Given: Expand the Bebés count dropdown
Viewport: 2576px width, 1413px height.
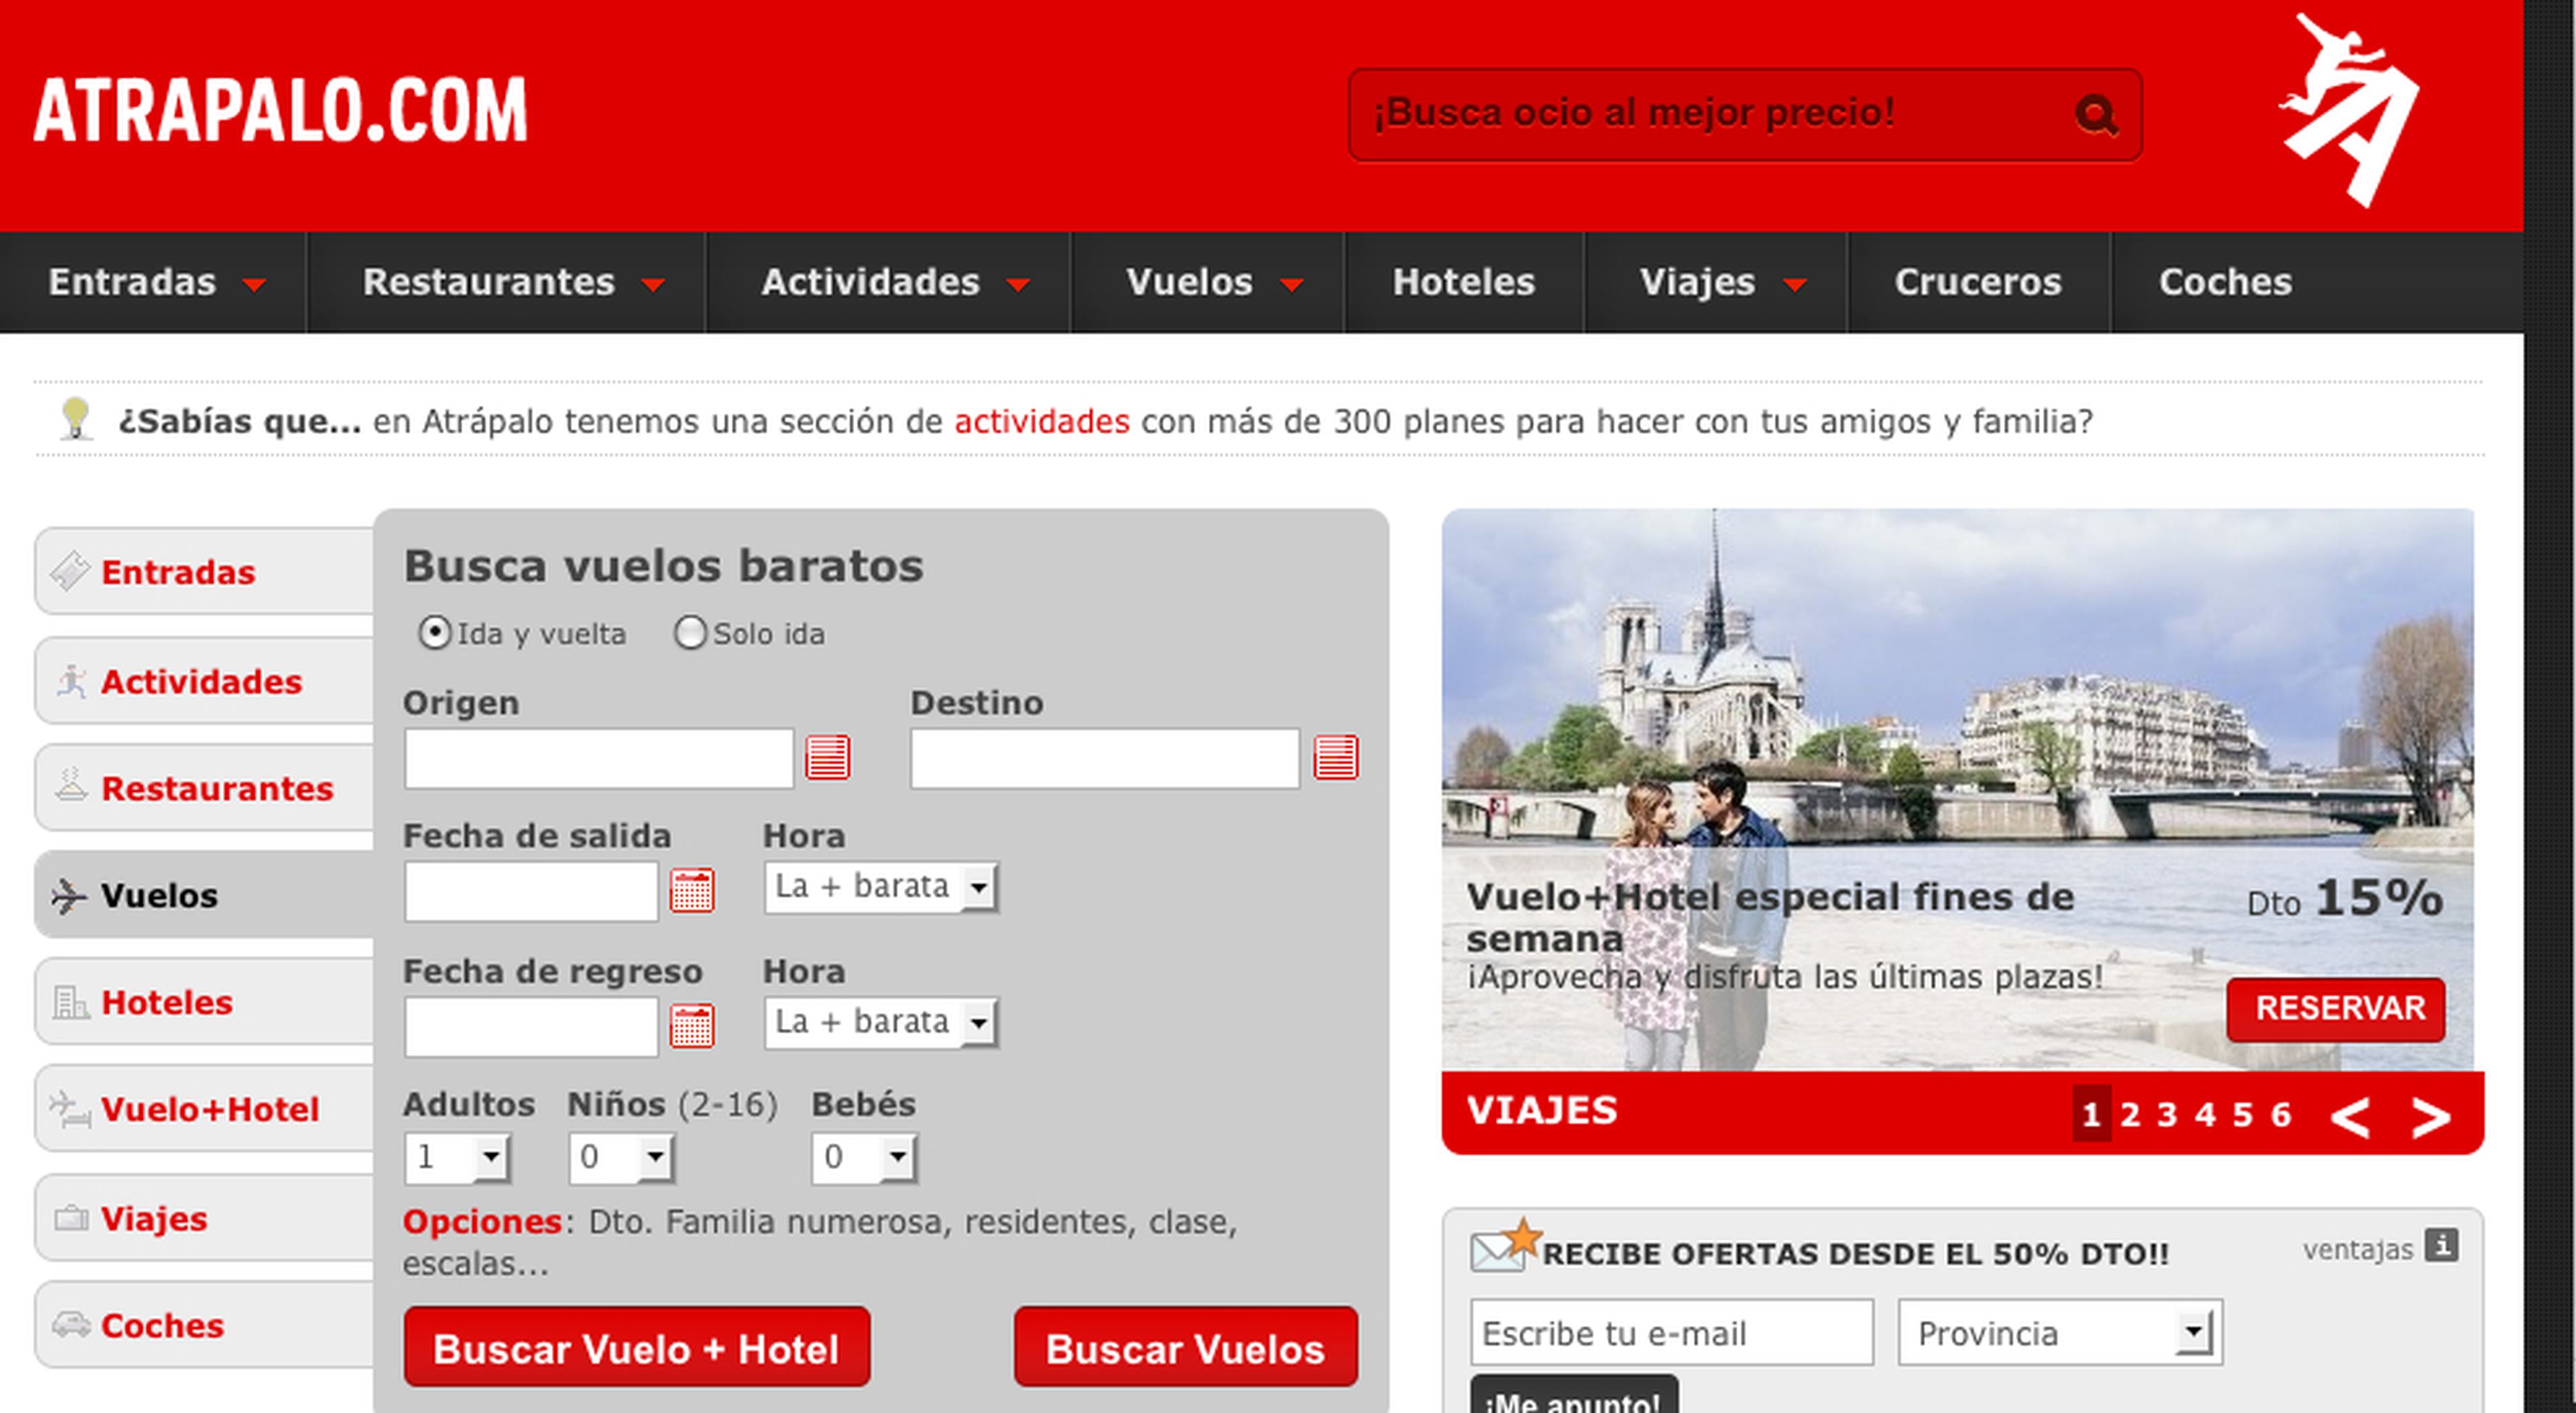Looking at the screenshot, I should coord(865,1157).
